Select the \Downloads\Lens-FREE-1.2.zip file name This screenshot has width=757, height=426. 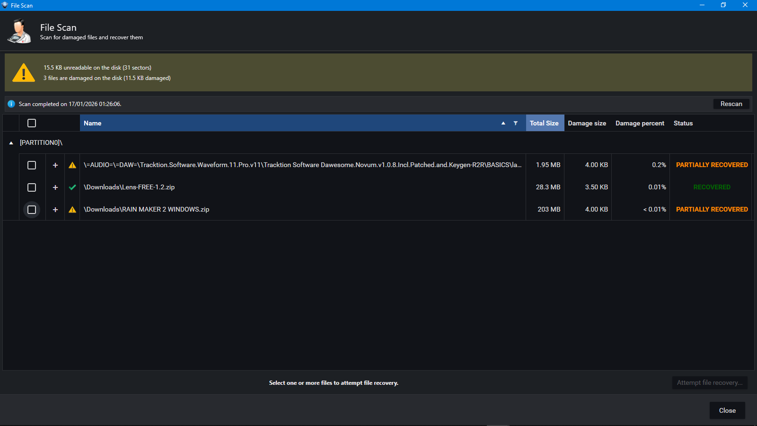click(x=129, y=187)
